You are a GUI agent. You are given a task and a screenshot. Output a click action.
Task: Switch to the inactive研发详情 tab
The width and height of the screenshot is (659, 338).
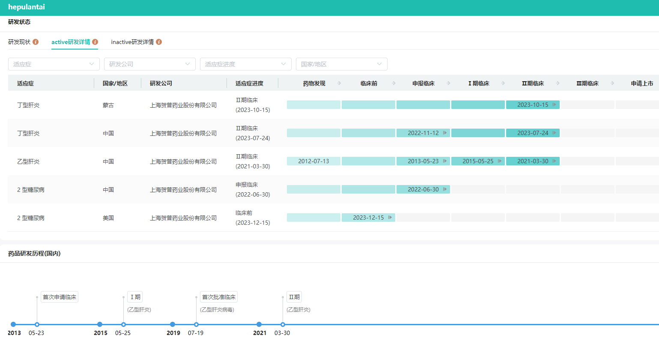click(132, 42)
